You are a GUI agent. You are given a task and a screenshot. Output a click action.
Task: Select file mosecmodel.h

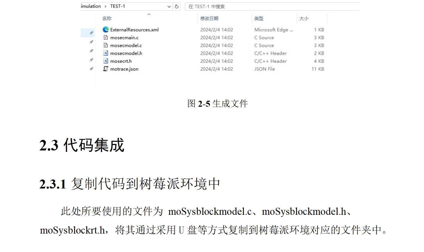coord(126,53)
